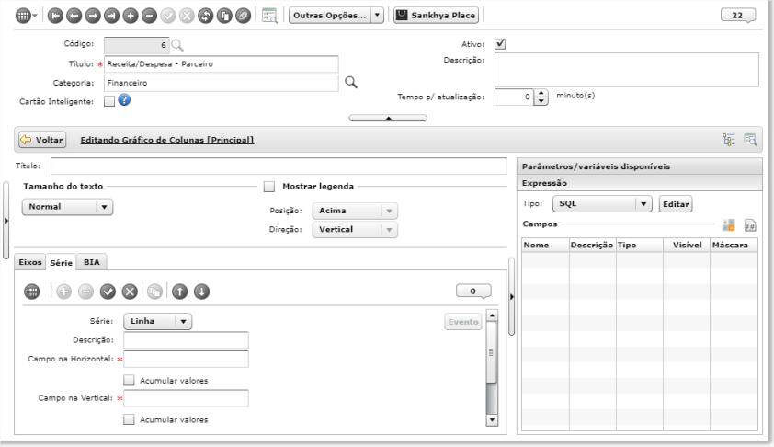
Task: Enable Cartão Inteligente checkbox
Action: (x=109, y=101)
